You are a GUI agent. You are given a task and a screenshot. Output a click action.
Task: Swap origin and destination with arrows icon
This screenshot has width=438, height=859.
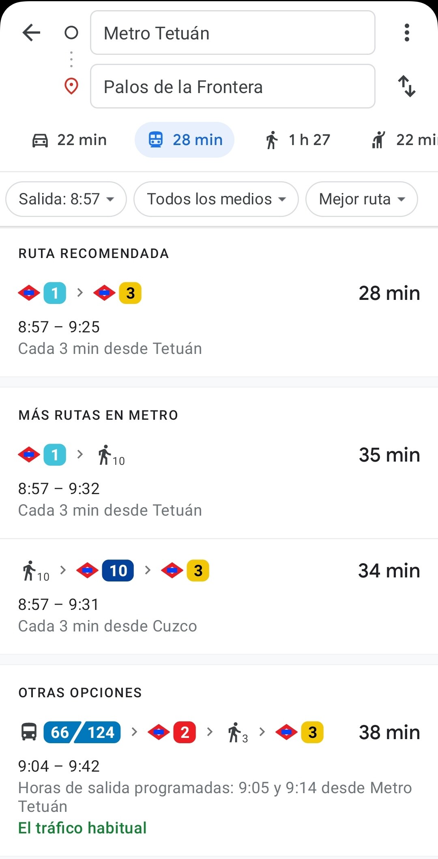tap(407, 86)
